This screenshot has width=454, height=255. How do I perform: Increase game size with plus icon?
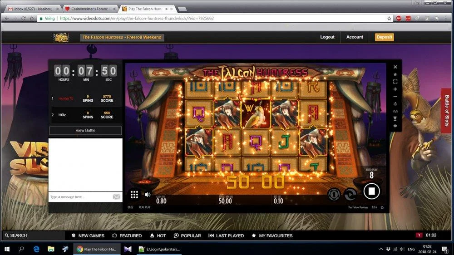pos(395,89)
